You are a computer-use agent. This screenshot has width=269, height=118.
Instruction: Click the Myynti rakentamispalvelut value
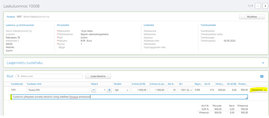[x=95, y=34]
